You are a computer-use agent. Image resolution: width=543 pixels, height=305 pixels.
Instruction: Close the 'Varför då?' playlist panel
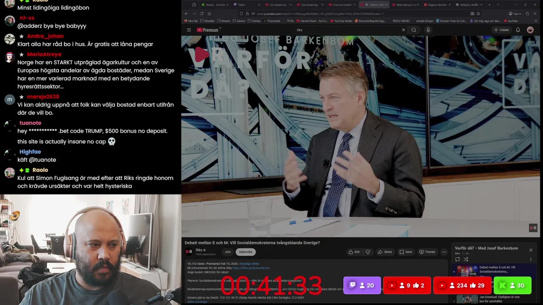coord(531,250)
